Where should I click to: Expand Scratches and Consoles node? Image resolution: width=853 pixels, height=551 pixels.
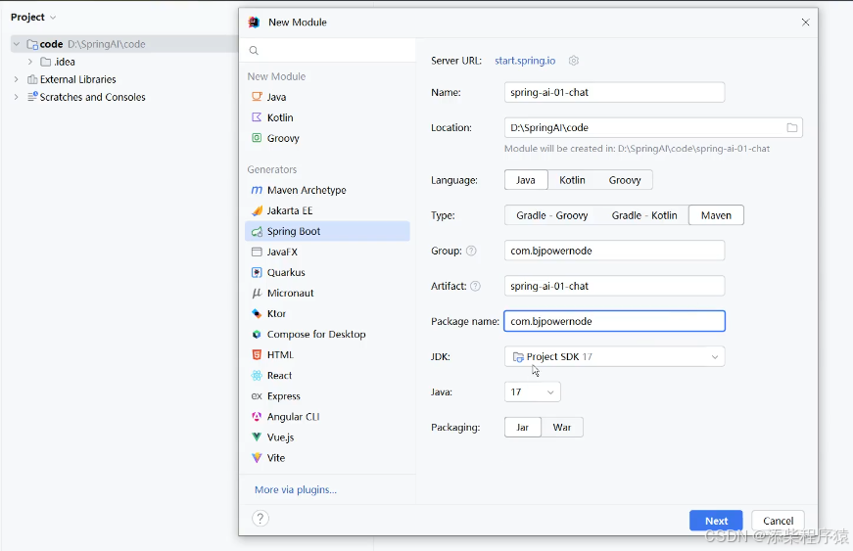(17, 97)
